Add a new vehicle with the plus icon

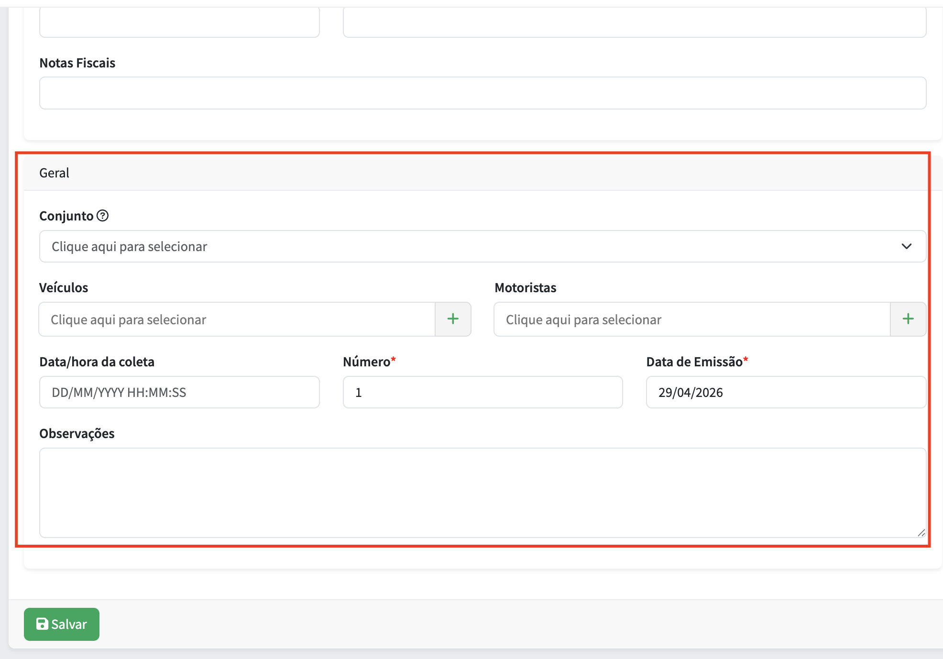[x=453, y=319]
